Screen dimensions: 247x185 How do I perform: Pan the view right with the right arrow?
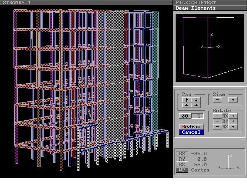[196, 105]
